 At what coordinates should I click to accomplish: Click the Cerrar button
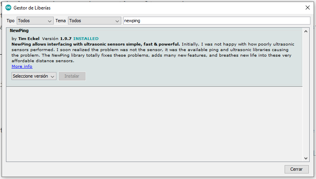click(x=297, y=169)
